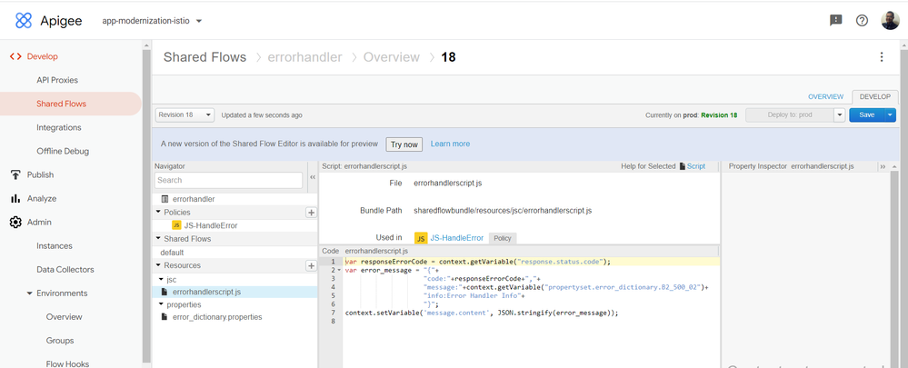The image size is (908, 368).
Task: Open the Script help link
Action: tap(696, 166)
